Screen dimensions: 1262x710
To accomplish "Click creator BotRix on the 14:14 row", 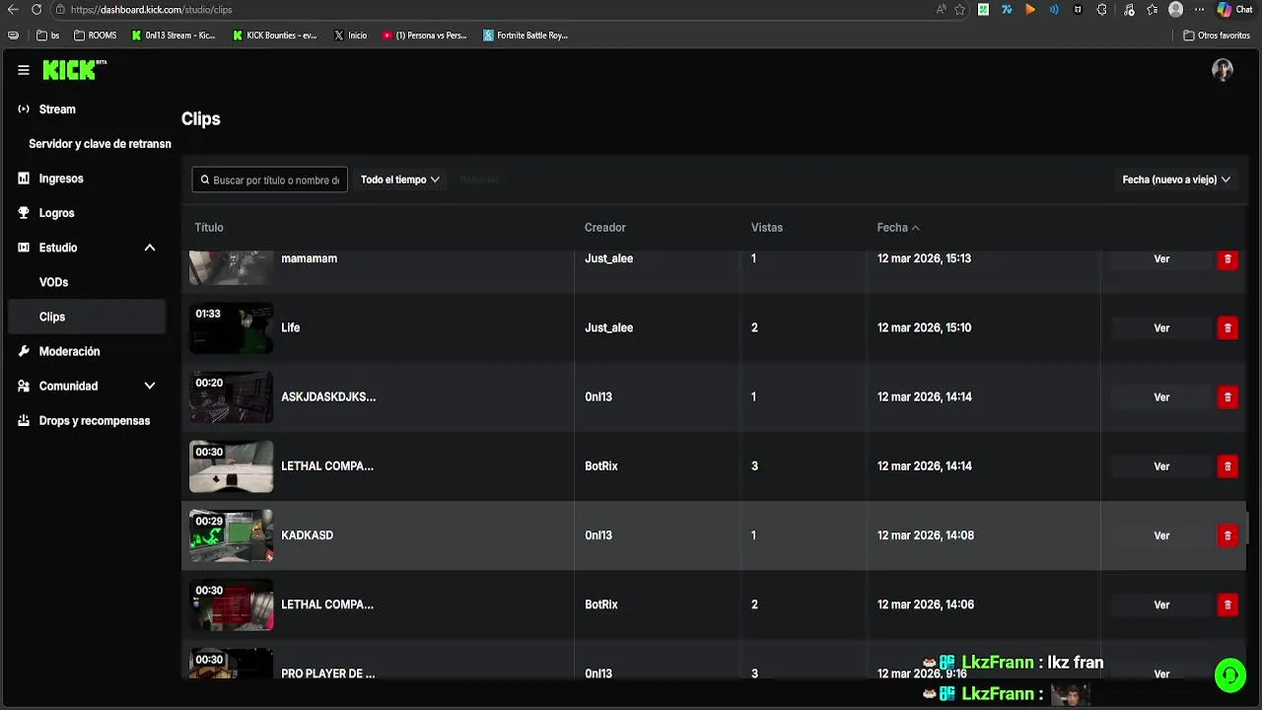I will 601,465.
